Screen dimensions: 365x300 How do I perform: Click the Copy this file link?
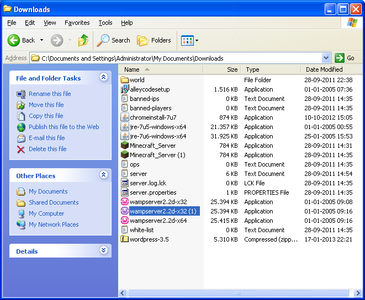[x=46, y=116]
